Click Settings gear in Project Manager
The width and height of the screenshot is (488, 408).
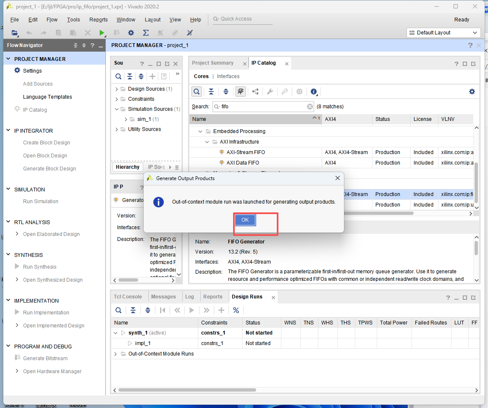(18, 70)
